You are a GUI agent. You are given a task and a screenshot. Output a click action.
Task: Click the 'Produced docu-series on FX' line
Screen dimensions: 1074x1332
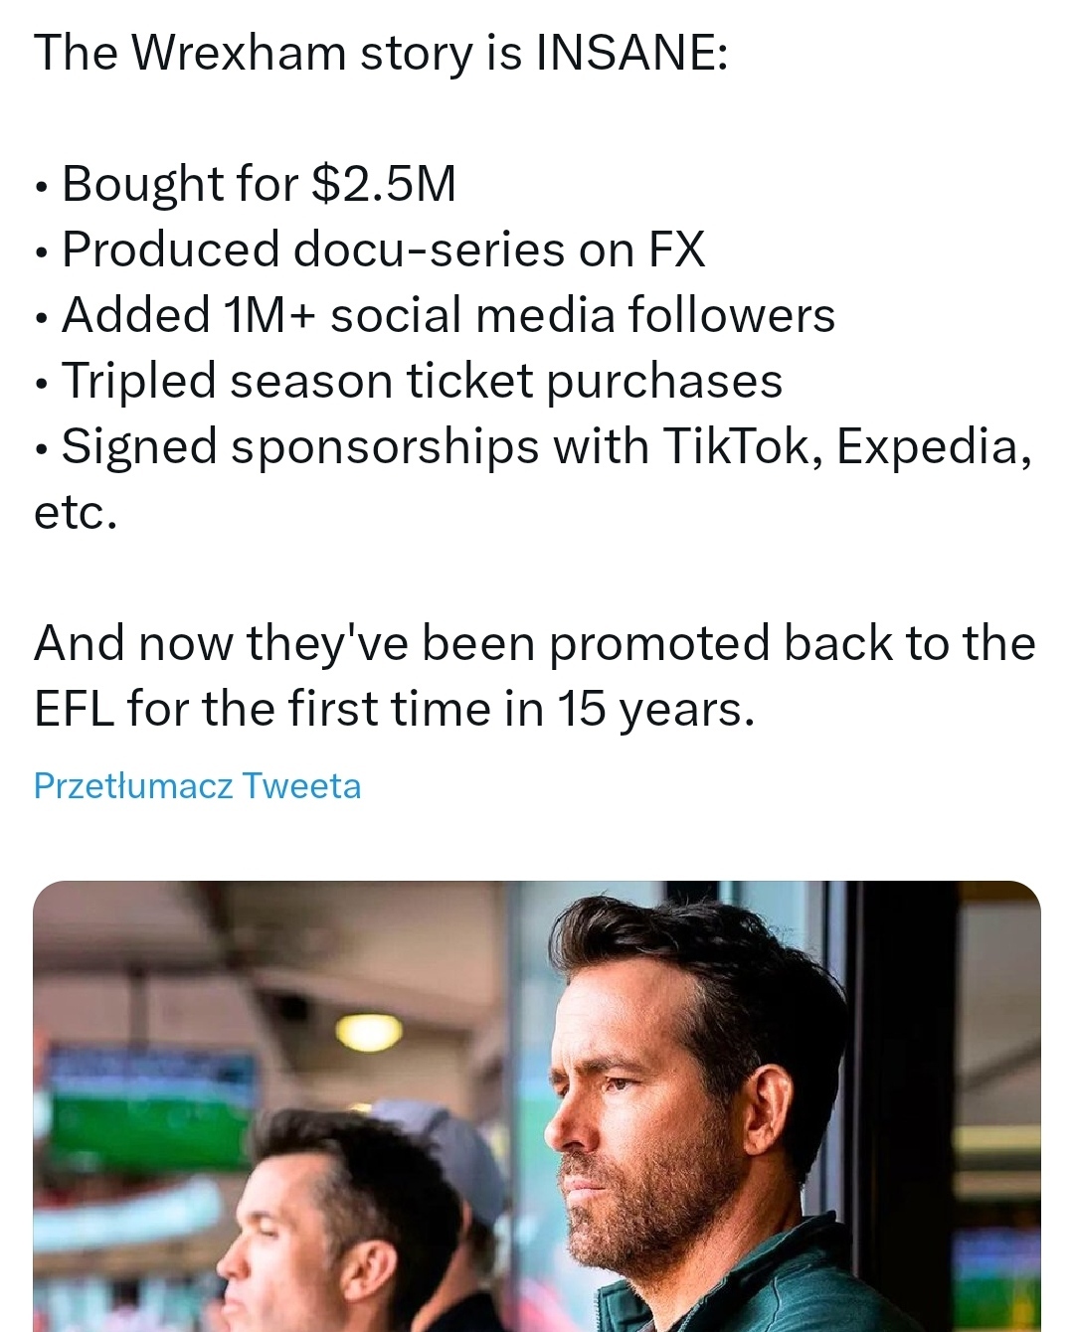click(x=383, y=250)
